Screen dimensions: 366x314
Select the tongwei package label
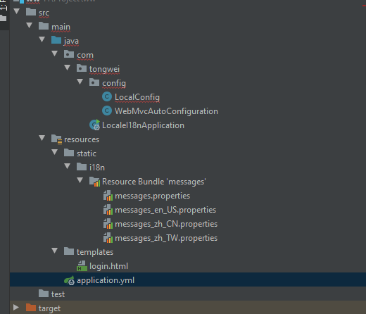click(x=104, y=69)
